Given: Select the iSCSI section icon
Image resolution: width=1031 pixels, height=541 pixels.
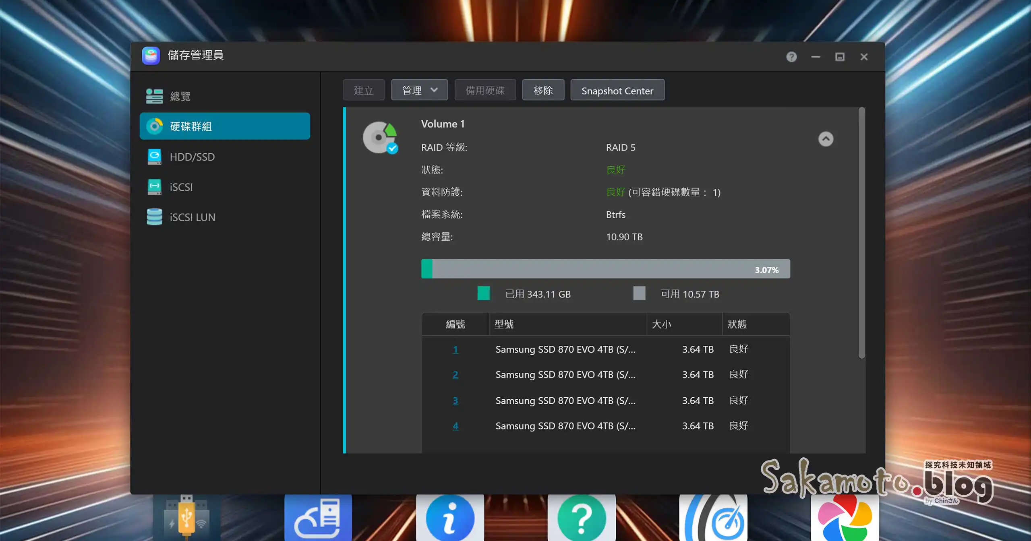Looking at the screenshot, I should [154, 187].
